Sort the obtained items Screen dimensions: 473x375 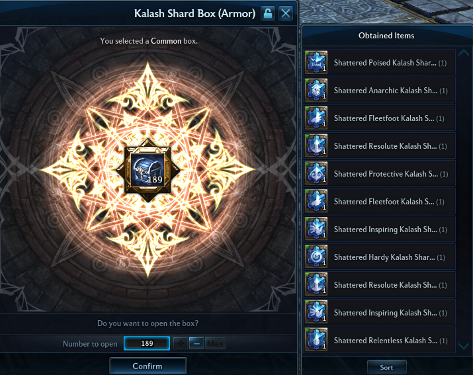pyautogui.click(x=387, y=367)
